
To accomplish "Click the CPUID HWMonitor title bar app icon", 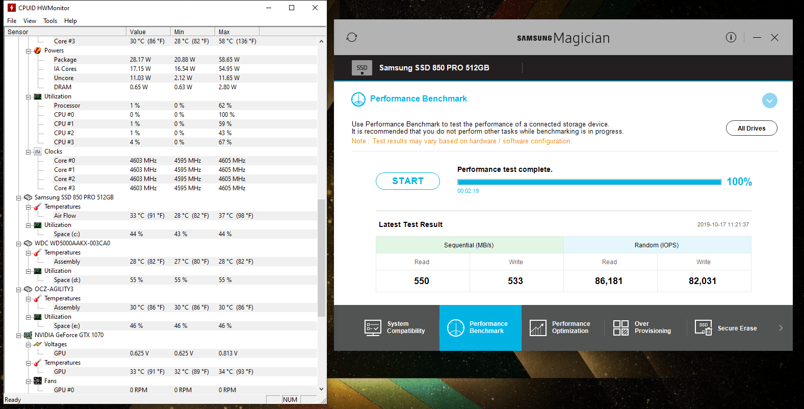I will [x=12, y=8].
